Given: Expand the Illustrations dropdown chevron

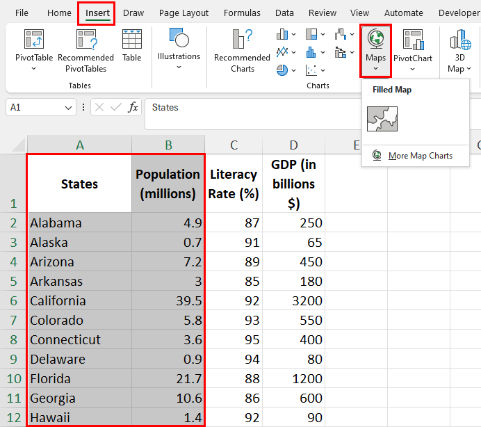Looking at the screenshot, I should [179, 67].
